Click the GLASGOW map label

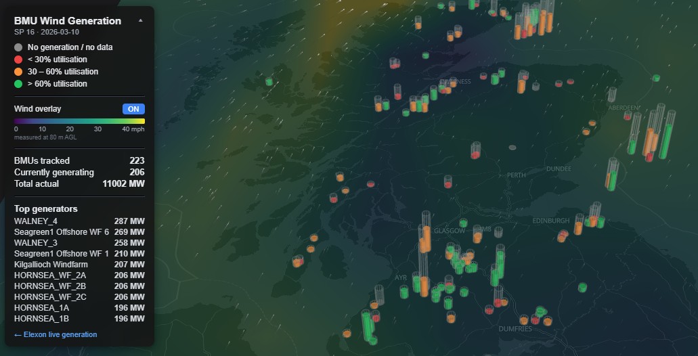(449, 231)
